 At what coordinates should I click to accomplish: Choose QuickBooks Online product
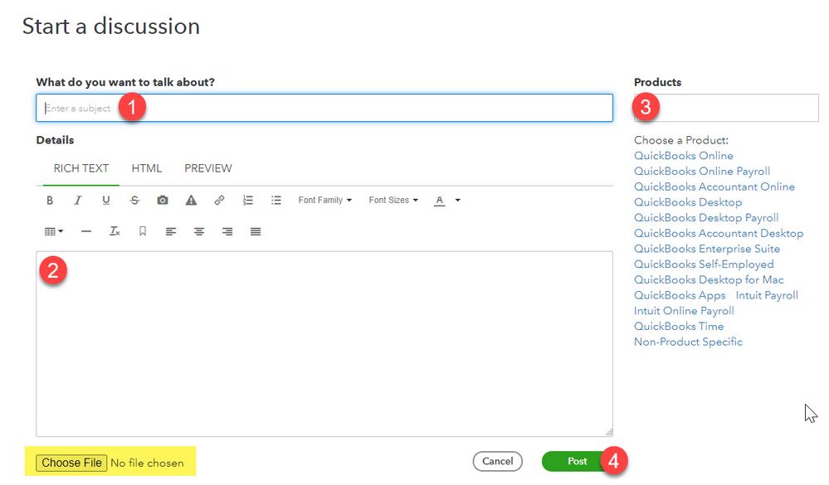(x=684, y=156)
